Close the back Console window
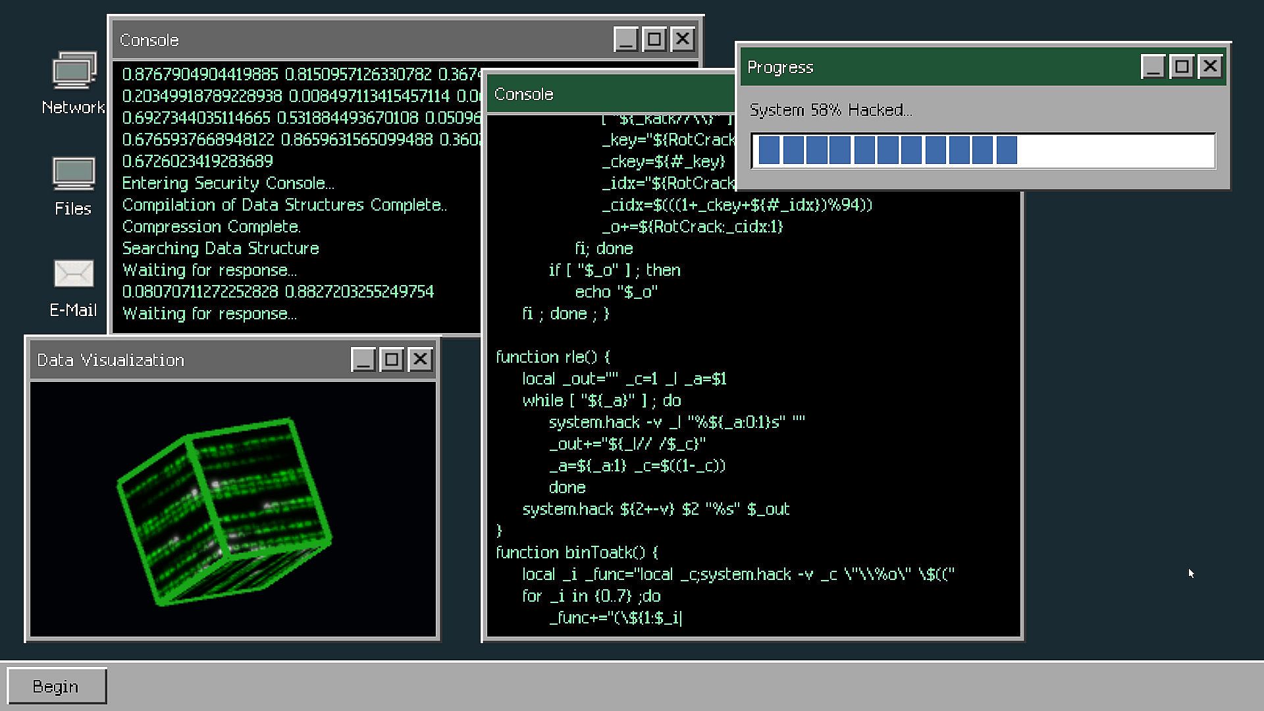Screen dimensions: 1264x711 point(683,39)
